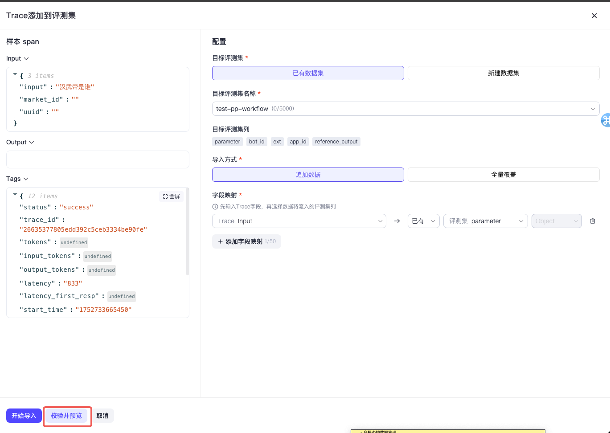Click the 目标评测集列 label
610x433 pixels.
pyautogui.click(x=231, y=129)
